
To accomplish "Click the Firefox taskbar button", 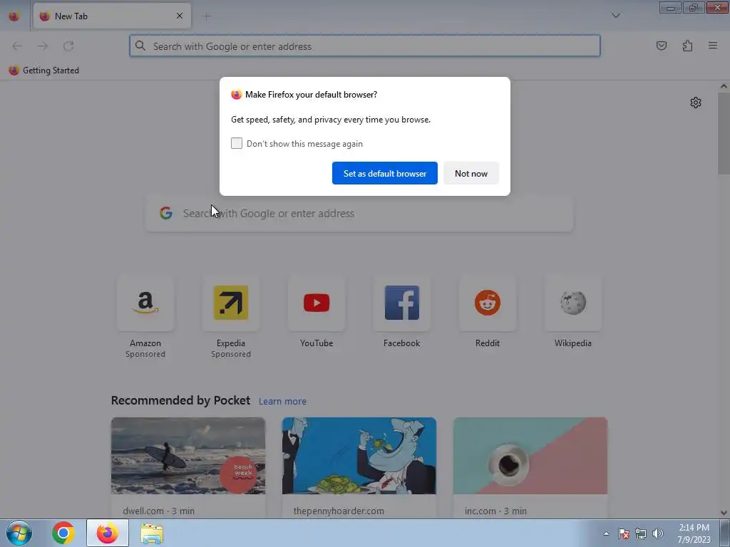I will click(x=108, y=533).
